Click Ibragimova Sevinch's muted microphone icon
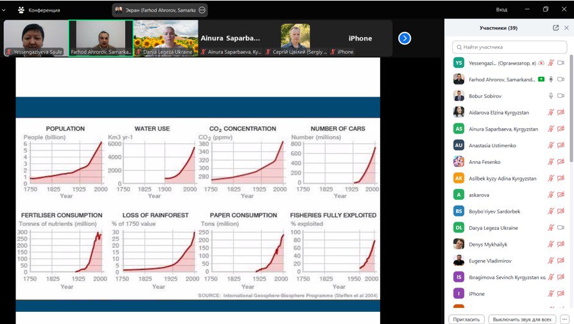574x324 pixels. (551, 277)
